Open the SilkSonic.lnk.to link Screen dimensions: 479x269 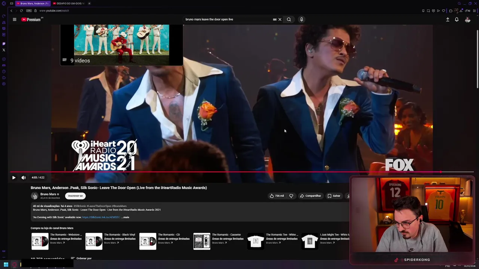101,217
